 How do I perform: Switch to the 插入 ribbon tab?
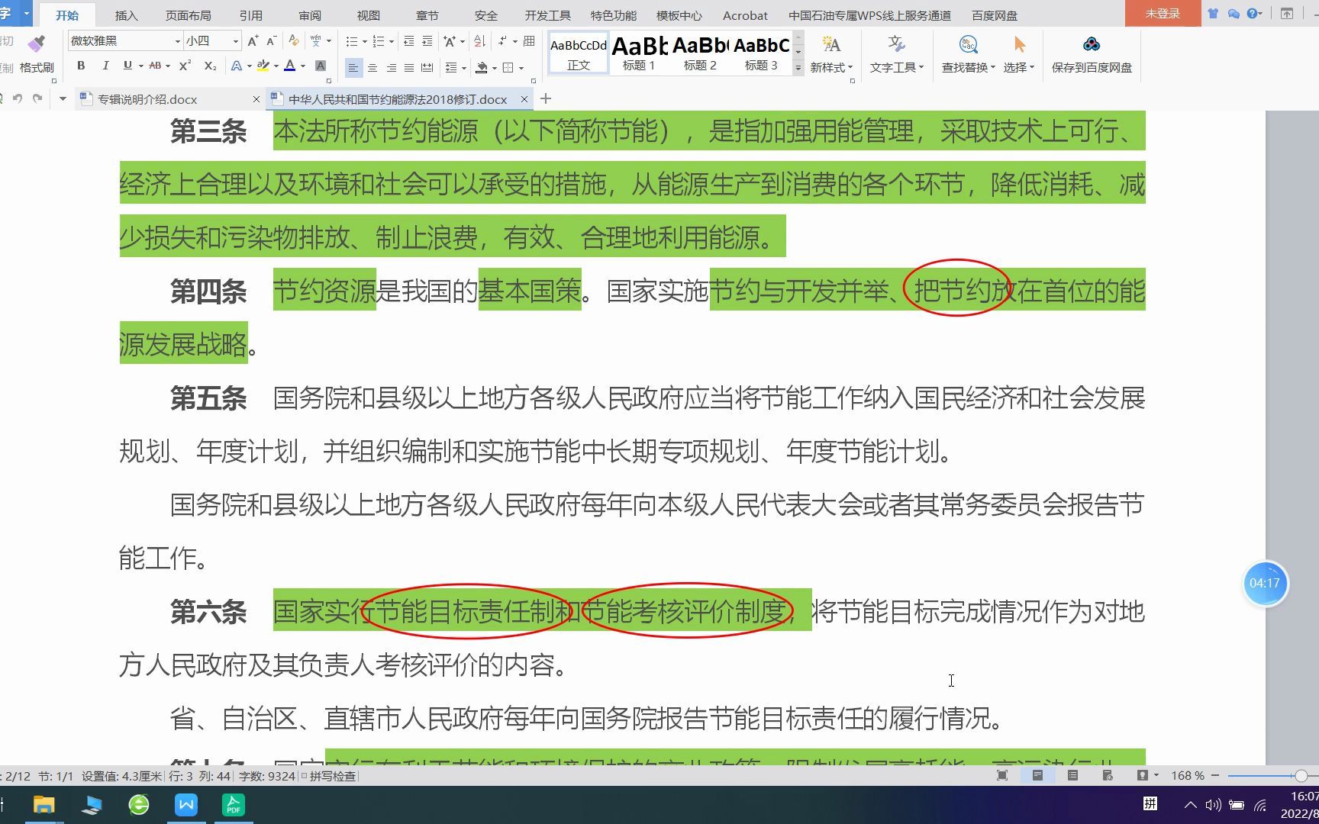[126, 15]
